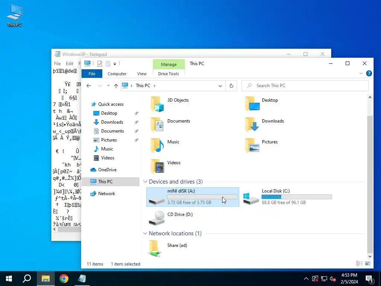
Task: Click the Search This PC field
Action: tap(305, 86)
